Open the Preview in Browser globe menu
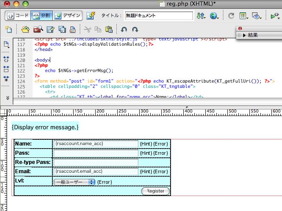The image size is (282, 211). click(215, 16)
